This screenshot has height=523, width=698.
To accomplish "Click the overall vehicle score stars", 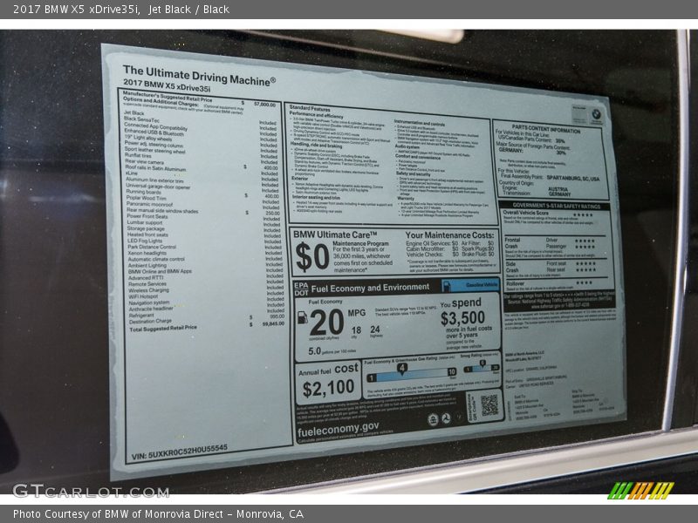I will [x=582, y=214].
